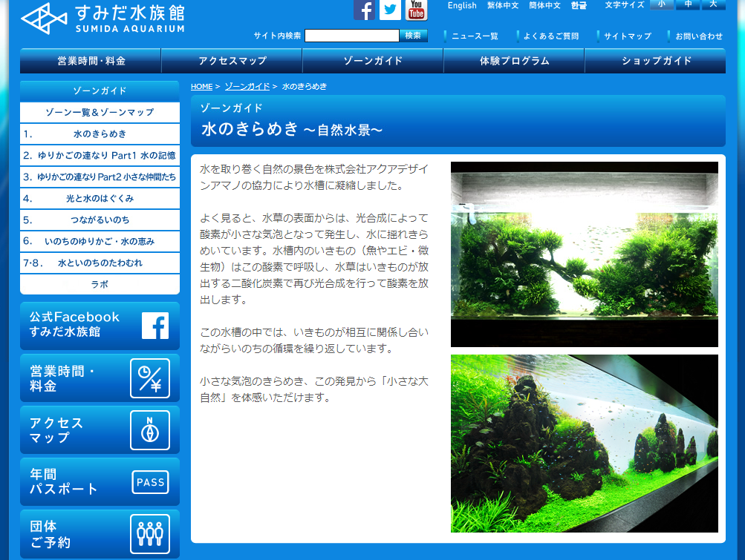Viewport: 745px width, 560px height.
Task: Click the Twitter bird icon
Action: click(x=390, y=10)
